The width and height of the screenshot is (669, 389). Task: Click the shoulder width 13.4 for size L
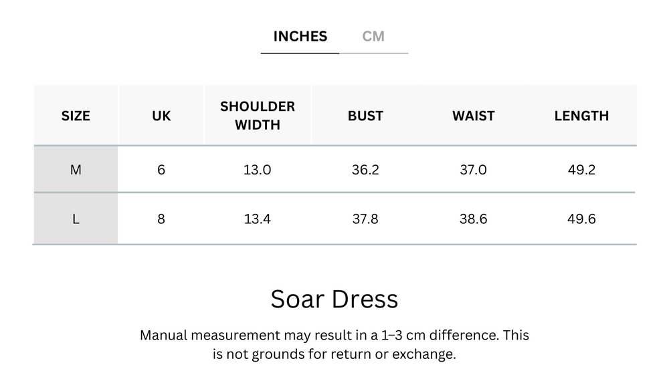point(258,218)
